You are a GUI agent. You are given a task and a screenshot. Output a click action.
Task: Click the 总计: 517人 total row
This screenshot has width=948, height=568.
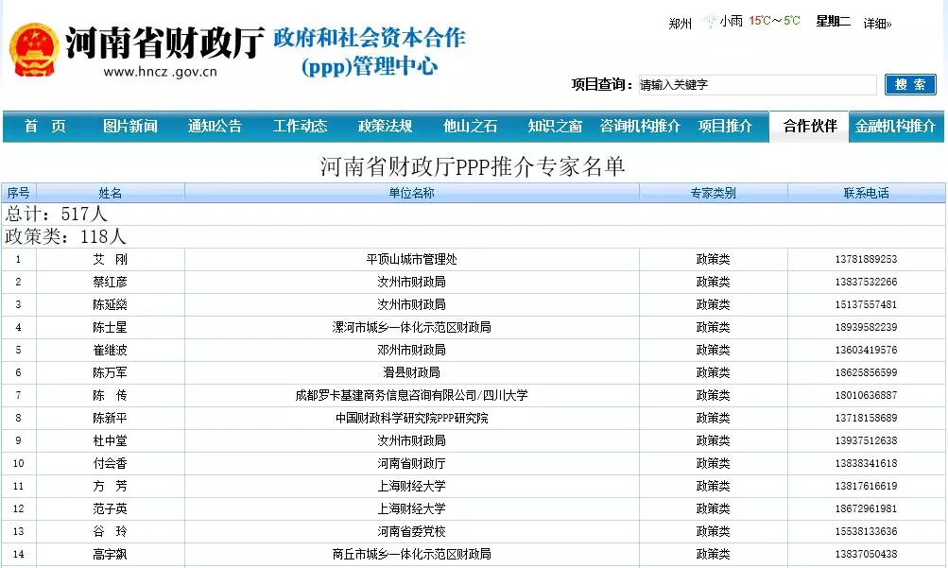(474, 214)
